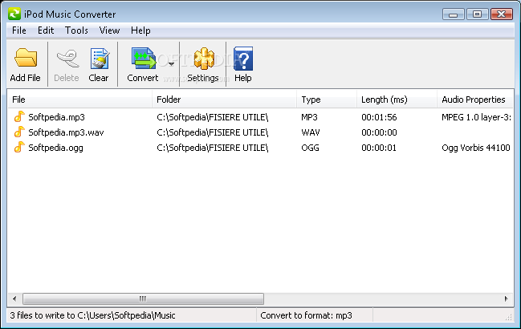Screen dimensions: 521x329
Task: Click the Ogg Vorbis 44100 properties cell
Action: click(x=476, y=148)
